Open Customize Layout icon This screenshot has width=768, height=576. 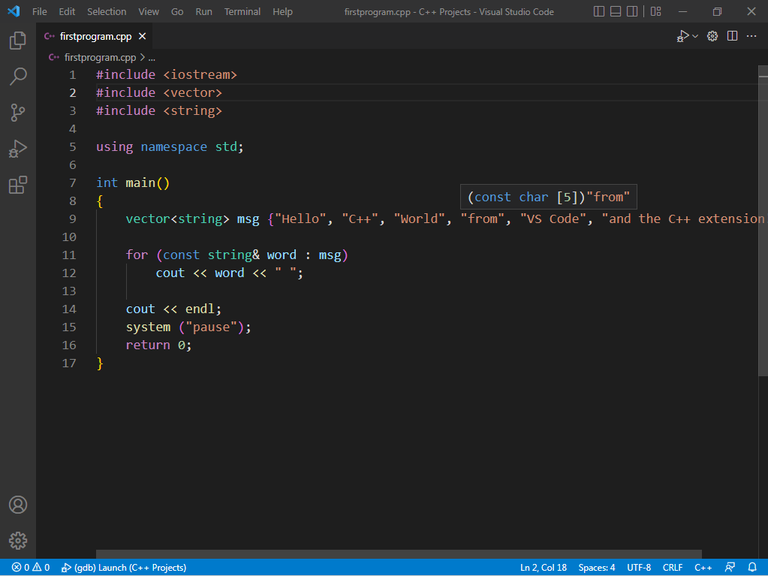click(656, 11)
